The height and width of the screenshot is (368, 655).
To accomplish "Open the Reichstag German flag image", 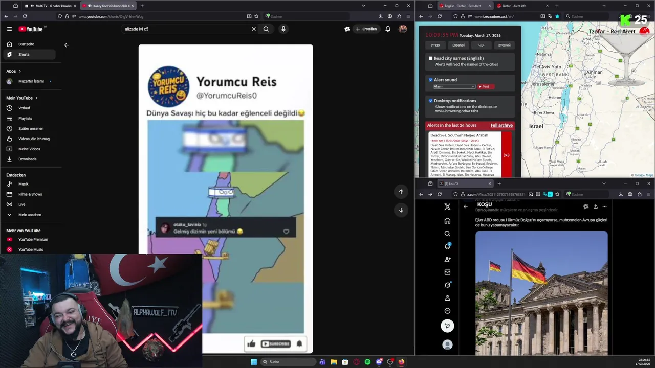I will [x=541, y=293].
